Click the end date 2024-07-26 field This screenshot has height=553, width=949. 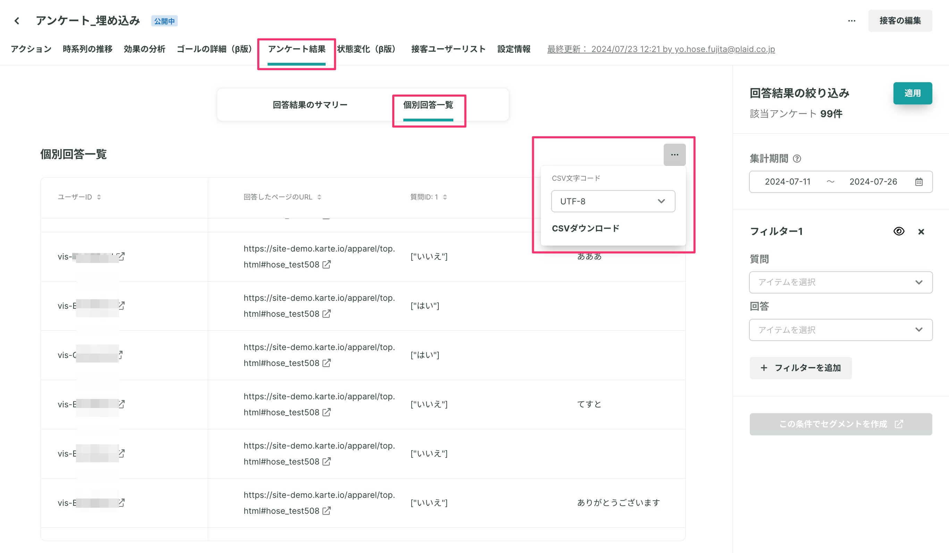click(873, 182)
